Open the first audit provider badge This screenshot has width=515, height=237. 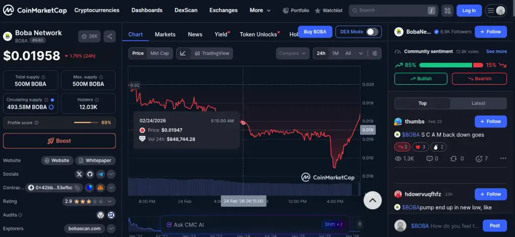tap(100, 215)
